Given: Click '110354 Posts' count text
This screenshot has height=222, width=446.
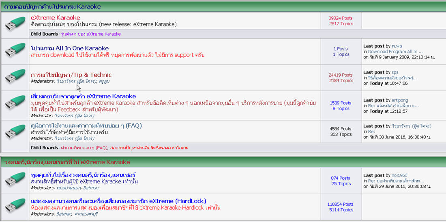Looking at the screenshot, I should click(x=341, y=204).
